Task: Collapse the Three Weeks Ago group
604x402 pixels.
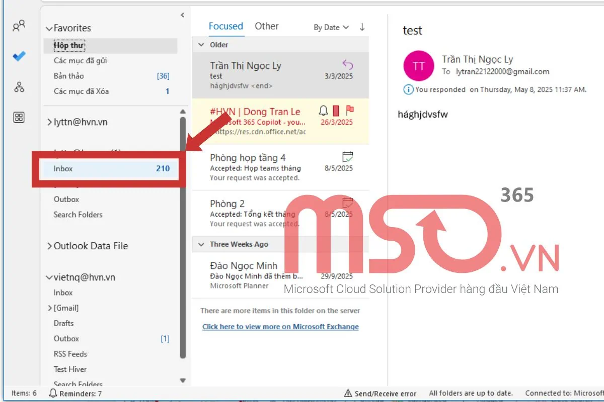Action: [201, 244]
